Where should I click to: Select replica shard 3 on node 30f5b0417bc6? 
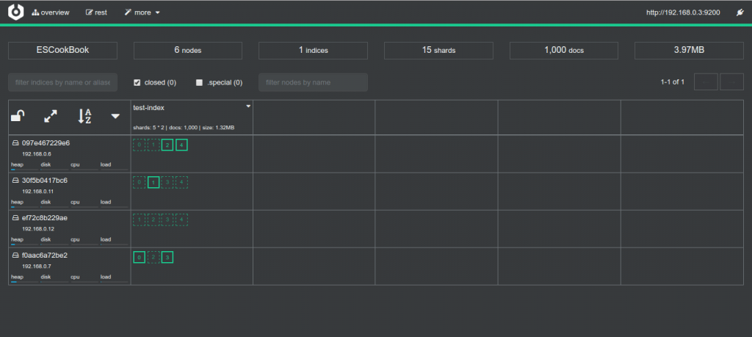pos(167,182)
